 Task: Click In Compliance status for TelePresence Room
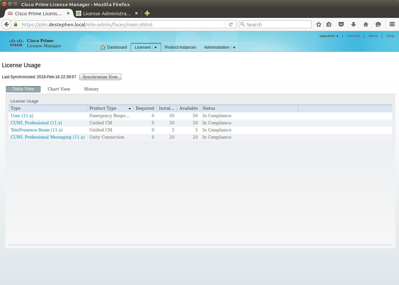point(217,130)
